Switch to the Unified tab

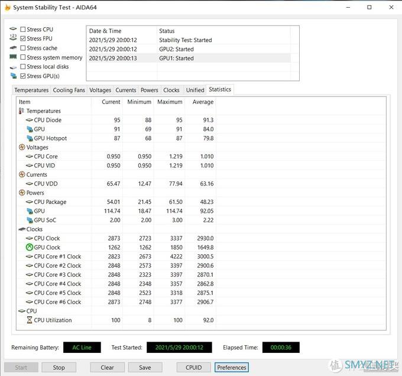click(195, 90)
